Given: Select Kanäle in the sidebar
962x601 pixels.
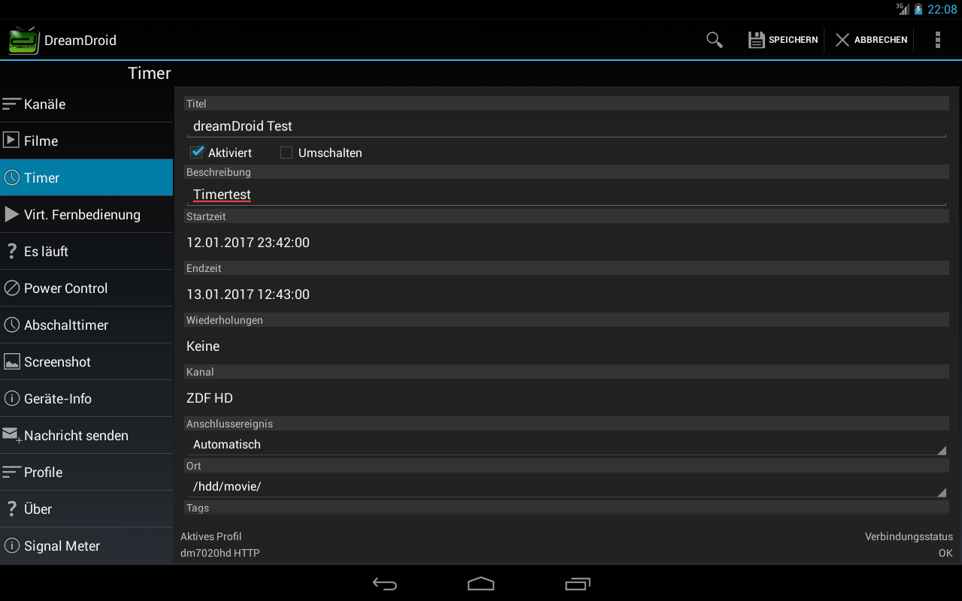Looking at the screenshot, I should 86,104.
